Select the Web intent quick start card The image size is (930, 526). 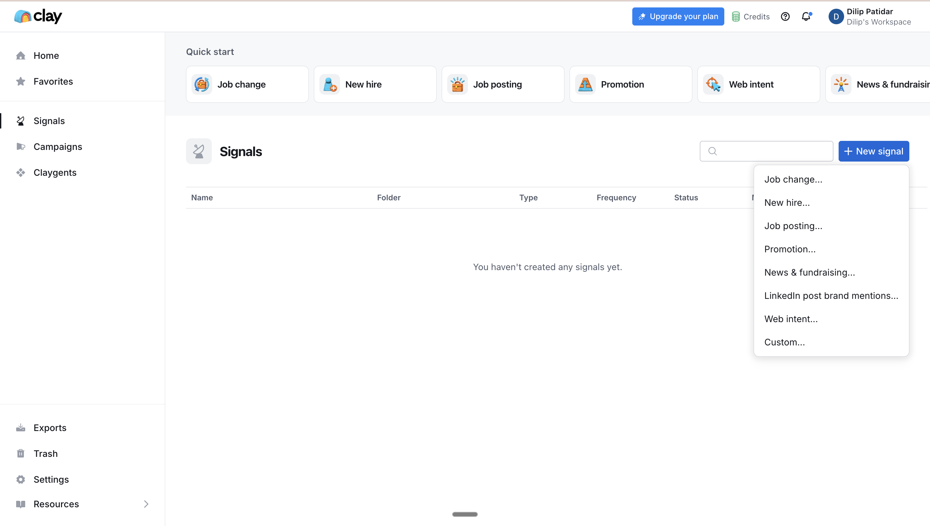pos(758,84)
